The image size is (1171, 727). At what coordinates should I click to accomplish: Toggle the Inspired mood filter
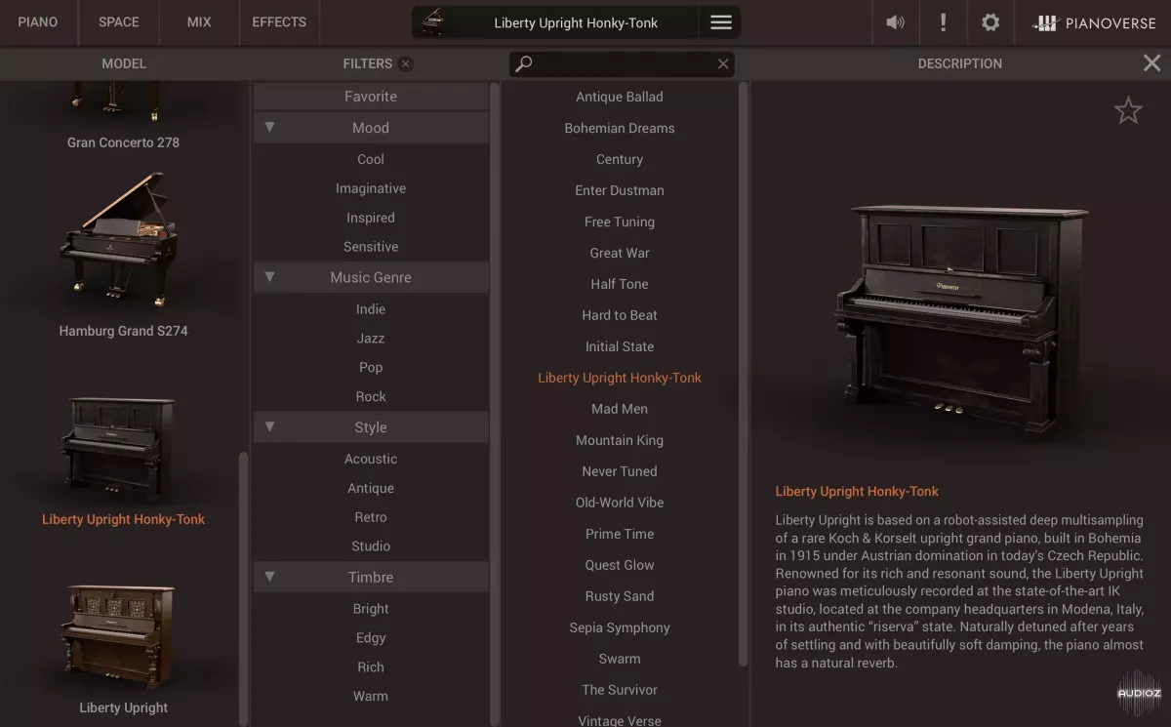[371, 218]
